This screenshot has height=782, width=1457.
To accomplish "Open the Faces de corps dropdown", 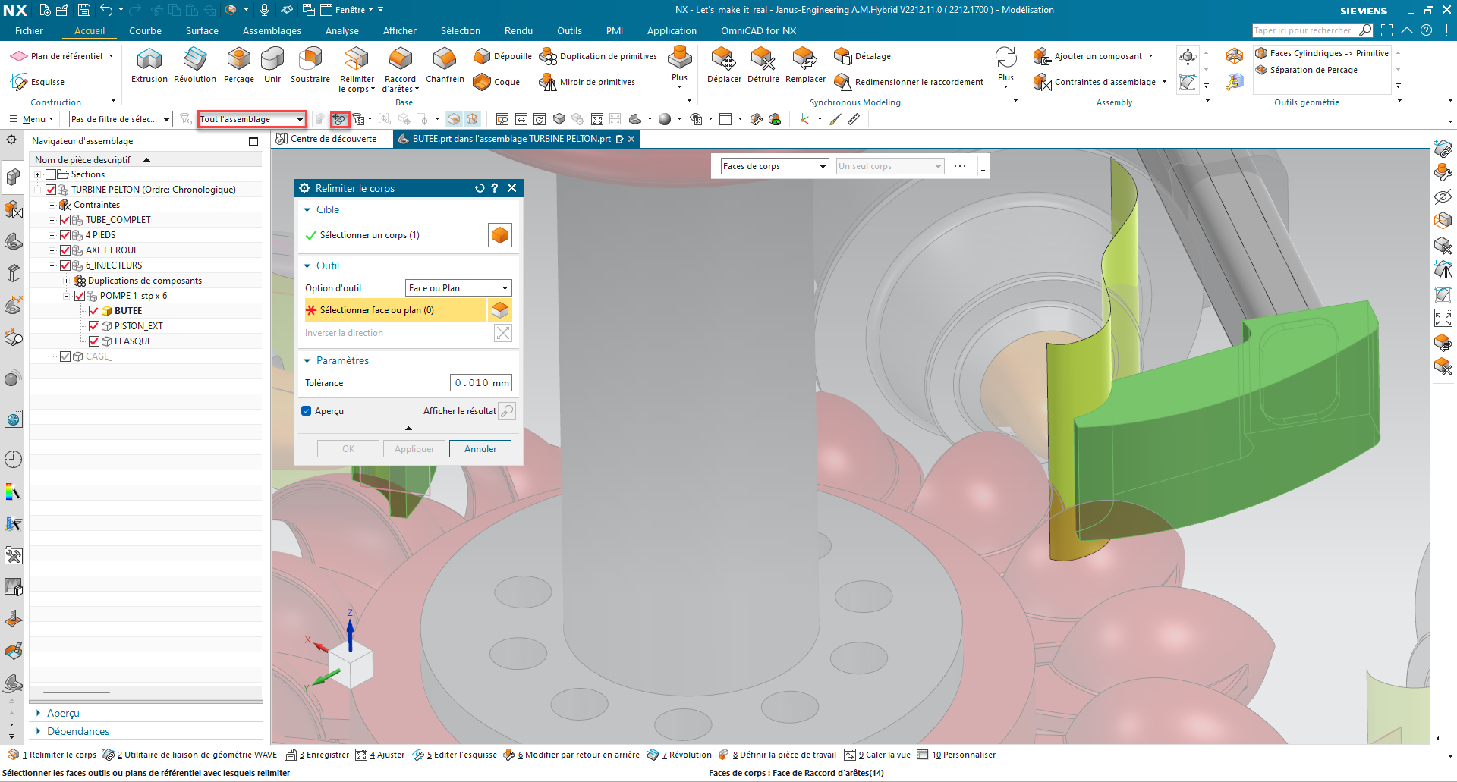I will tap(774, 166).
